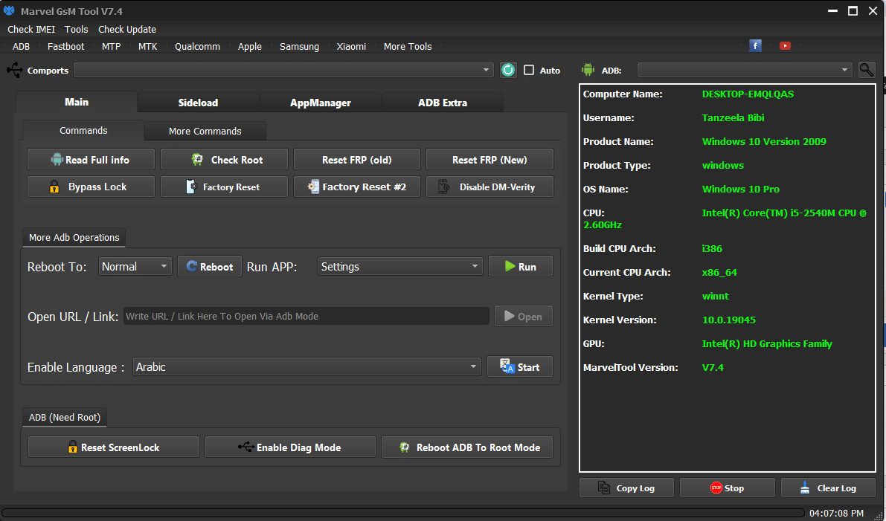886x521 pixels.
Task: Open the Run APP Settings dropdown
Action: tap(400, 267)
